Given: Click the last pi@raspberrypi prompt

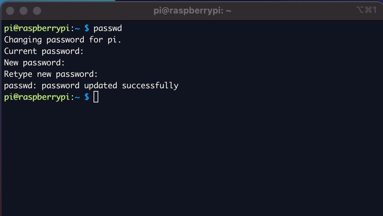Looking at the screenshot, I should pos(37,97).
